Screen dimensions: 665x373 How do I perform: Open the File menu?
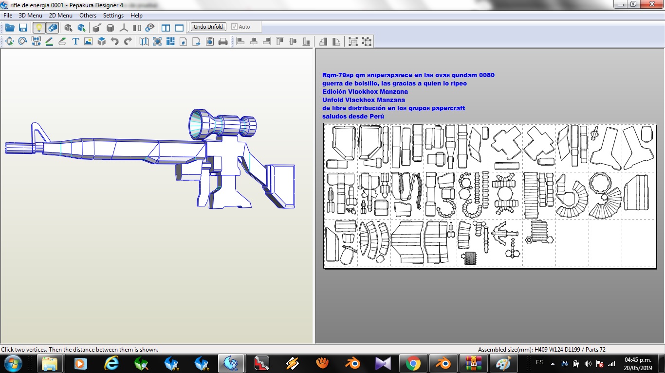pyautogui.click(x=8, y=16)
